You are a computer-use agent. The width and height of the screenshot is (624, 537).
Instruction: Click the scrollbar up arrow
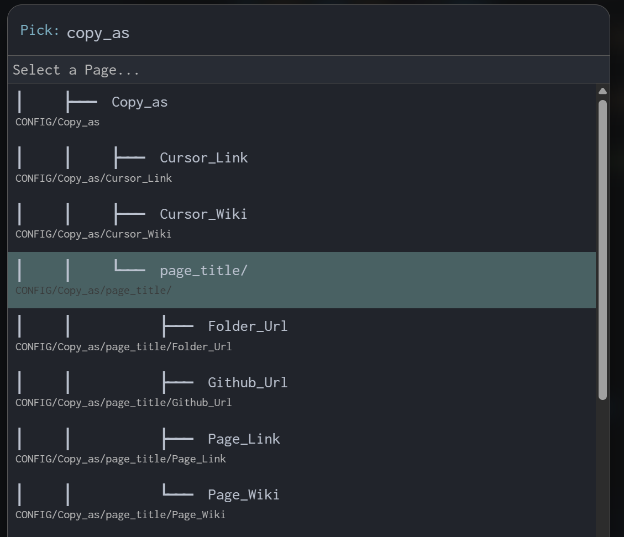[x=602, y=91]
